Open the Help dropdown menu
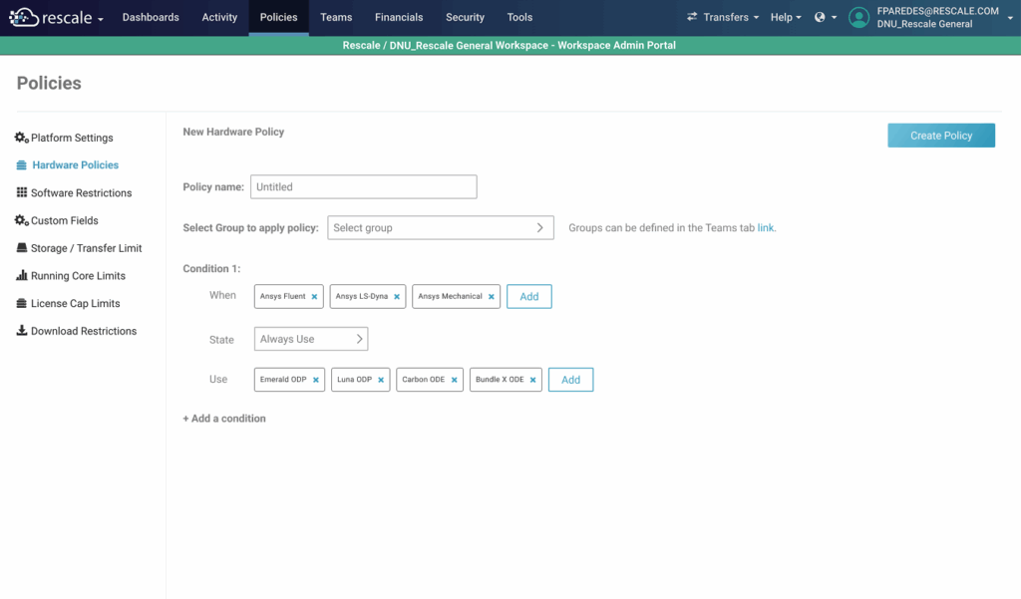Viewport: 1021px width, 599px height. tap(786, 17)
